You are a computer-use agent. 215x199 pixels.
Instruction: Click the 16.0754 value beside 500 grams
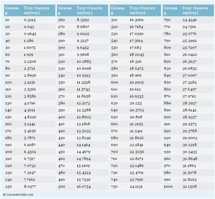point(83,187)
